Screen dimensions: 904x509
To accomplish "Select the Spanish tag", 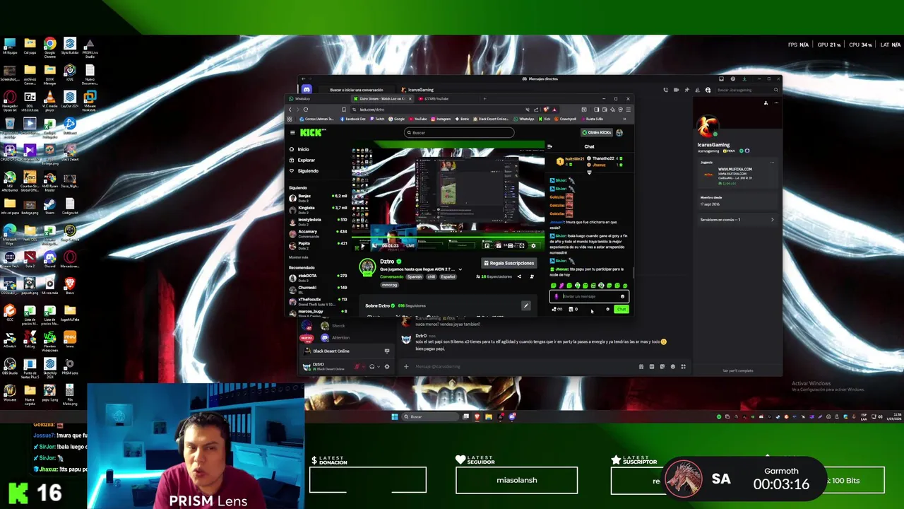I will click(415, 276).
